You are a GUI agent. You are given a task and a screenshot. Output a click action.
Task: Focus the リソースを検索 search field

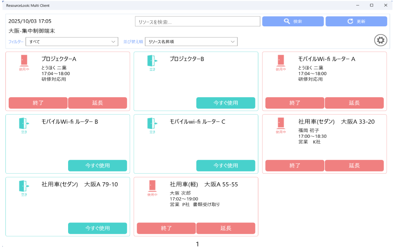pyautogui.click(x=197, y=22)
